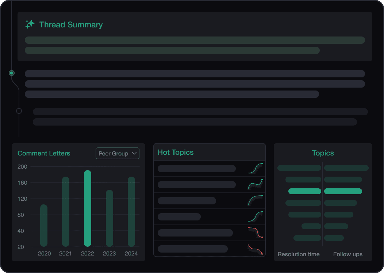The width and height of the screenshot is (384, 273).
Task: Click the Hot Topics header
Action: tap(176, 152)
